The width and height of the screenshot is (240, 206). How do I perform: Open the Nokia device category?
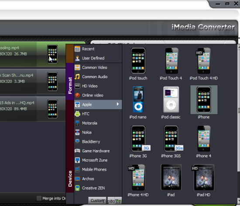coord(98,132)
